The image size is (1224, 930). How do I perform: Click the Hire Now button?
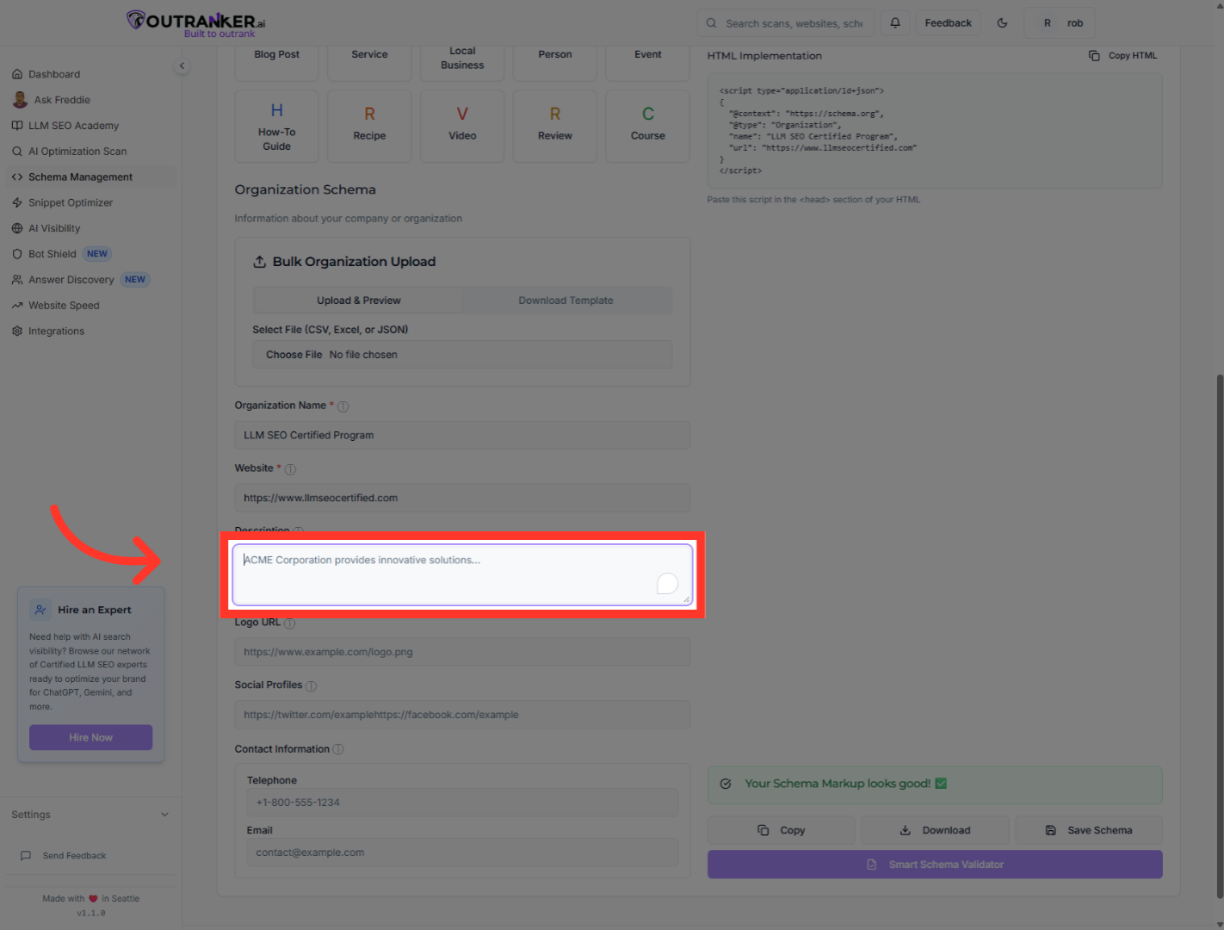point(90,737)
